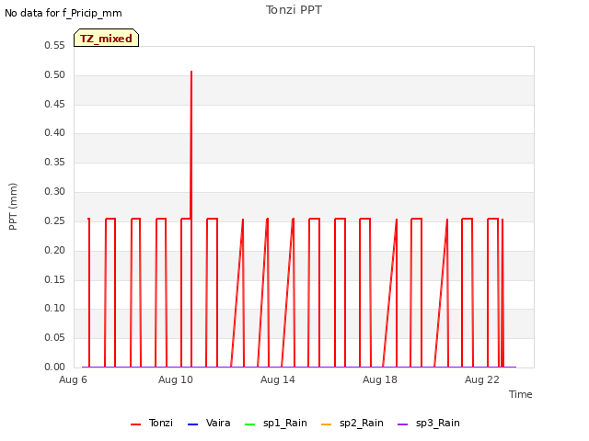Click the 0.40 y-axis tick label
589x441 pixels.
(55, 132)
